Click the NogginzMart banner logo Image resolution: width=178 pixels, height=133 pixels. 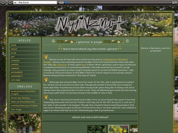(90, 24)
